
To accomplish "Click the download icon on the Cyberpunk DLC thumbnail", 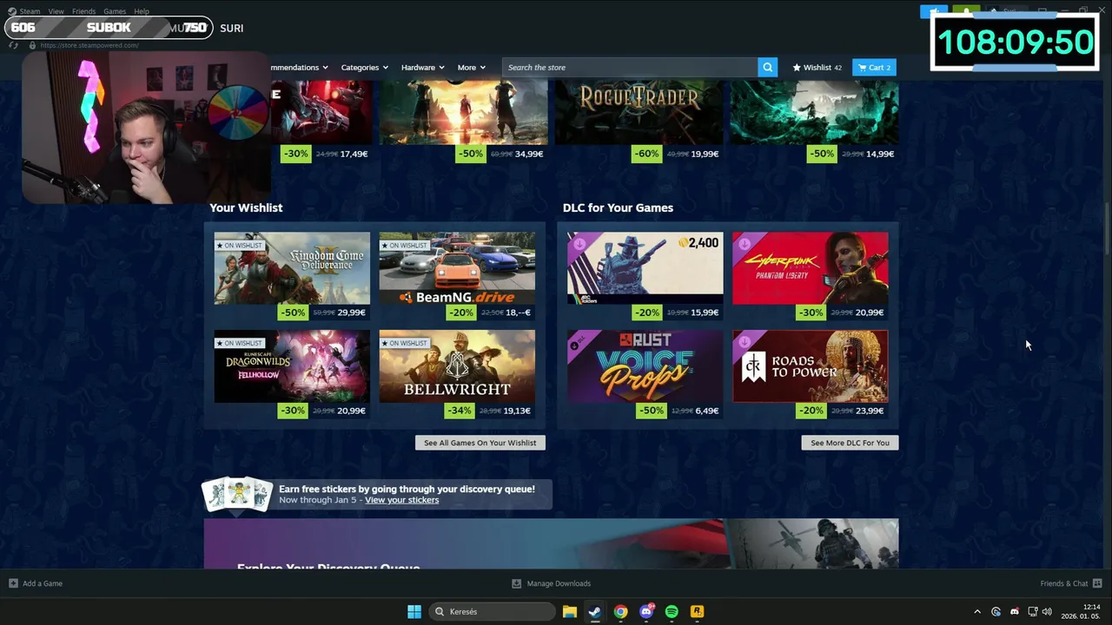I will [745, 244].
